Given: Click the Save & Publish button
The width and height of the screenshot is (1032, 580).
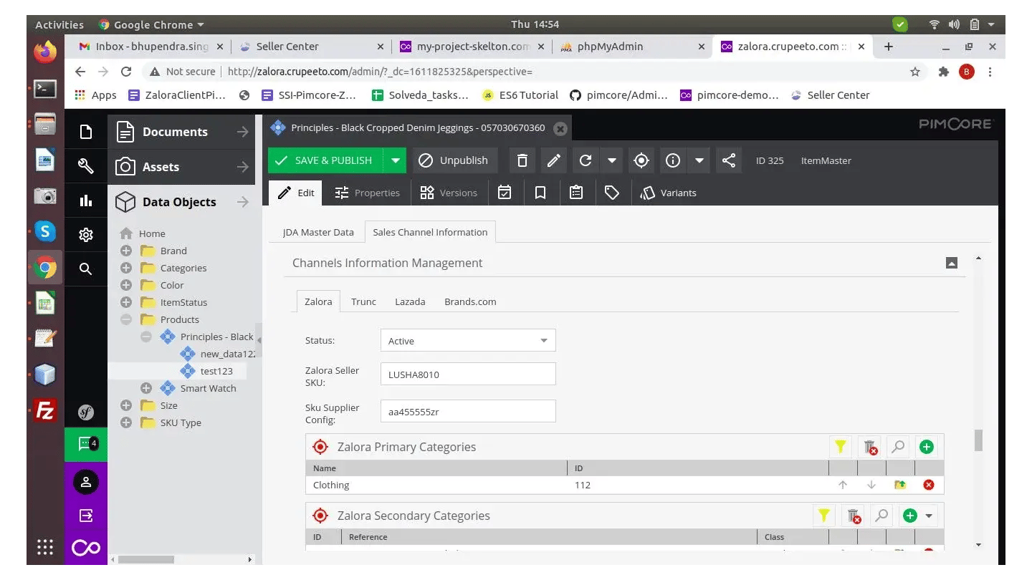Looking at the screenshot, I should 325,160.
